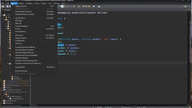Screen dimensions: 192x108
Task: Click the Search magnifier icon in toolbar
Action: point(181,6)
